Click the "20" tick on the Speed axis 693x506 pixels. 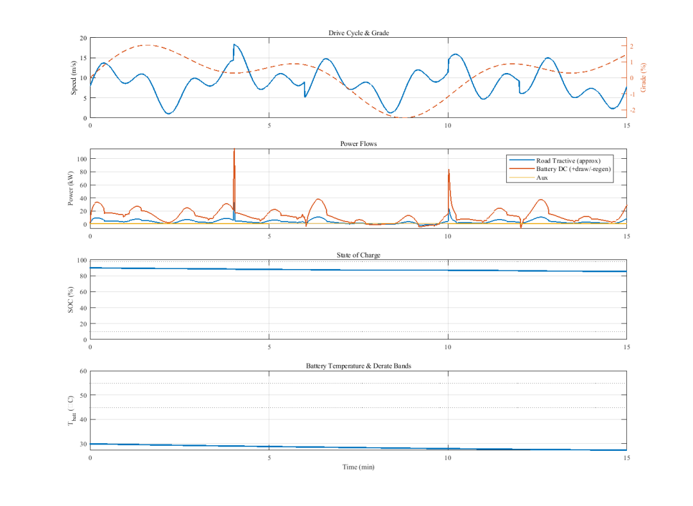click(x=83, y=38)
